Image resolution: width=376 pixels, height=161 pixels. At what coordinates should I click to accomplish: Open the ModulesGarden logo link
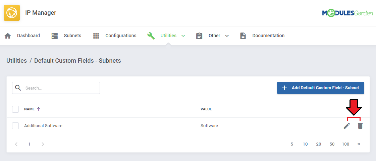click(347, 13)
